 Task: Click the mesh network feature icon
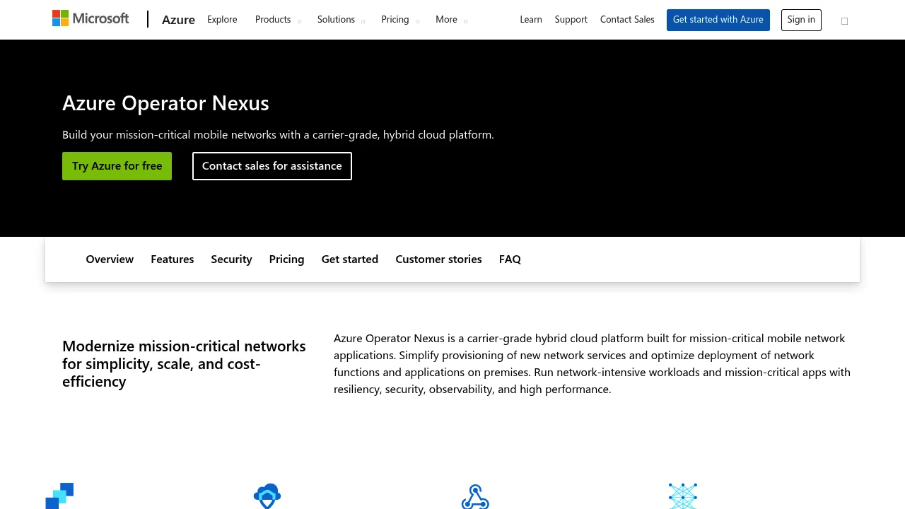click(683, 496)
